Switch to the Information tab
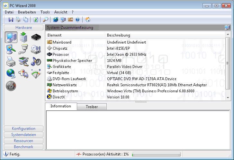234x160 pixels. [x=61, y=106]
